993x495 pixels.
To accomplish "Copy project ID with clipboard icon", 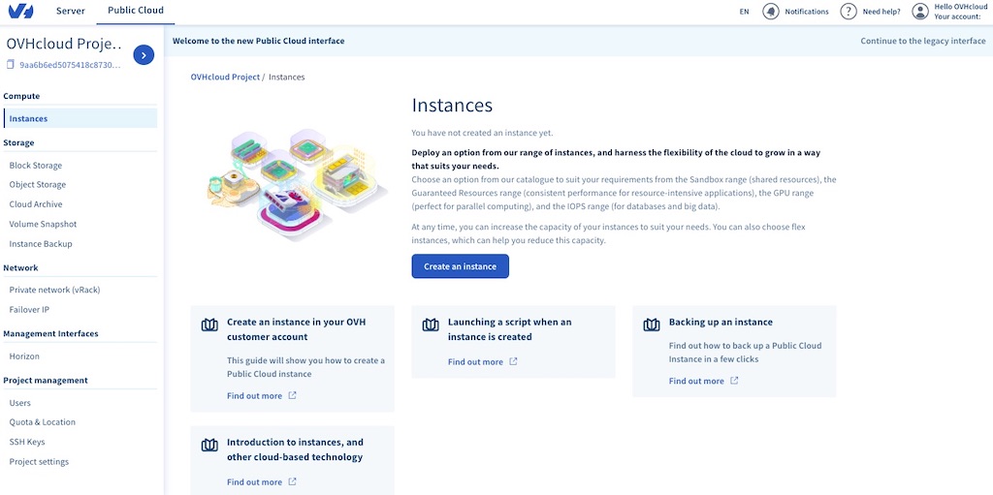I will (10, 65).
